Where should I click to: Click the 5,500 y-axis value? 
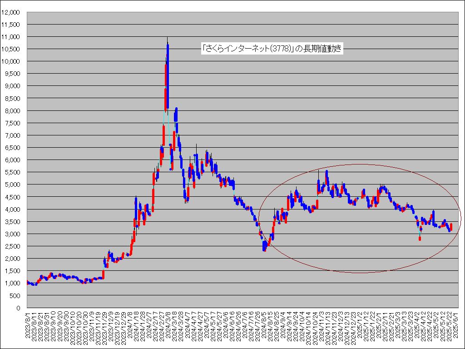tap(12, 172)
